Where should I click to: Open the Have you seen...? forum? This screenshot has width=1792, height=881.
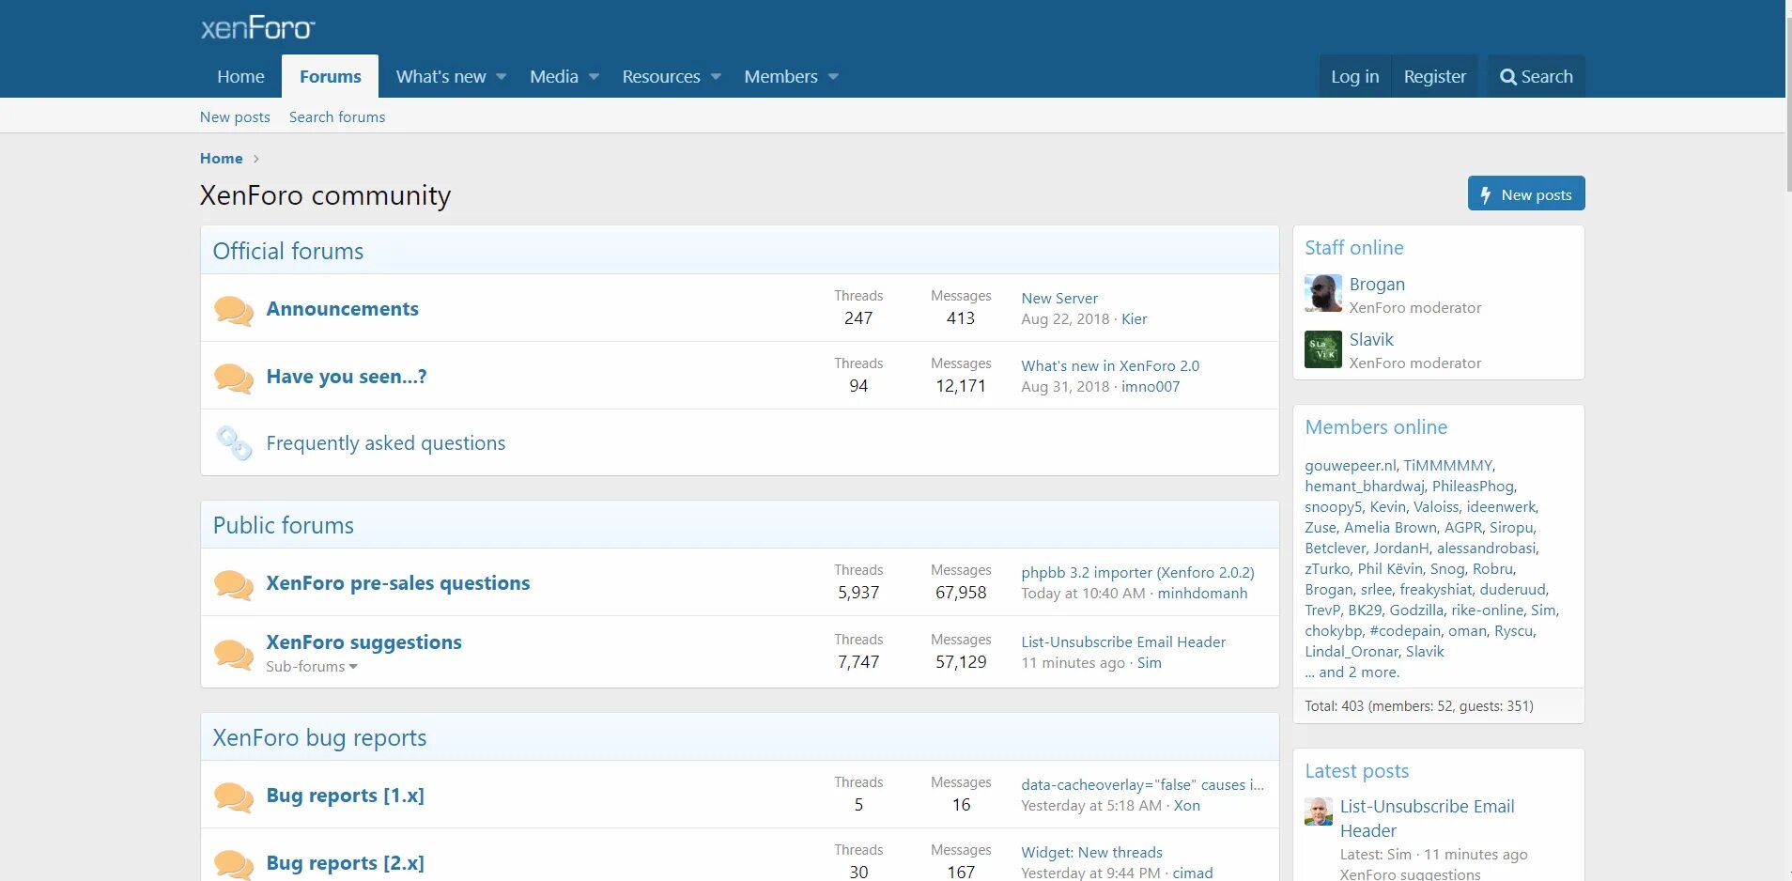tap(347, 376)
